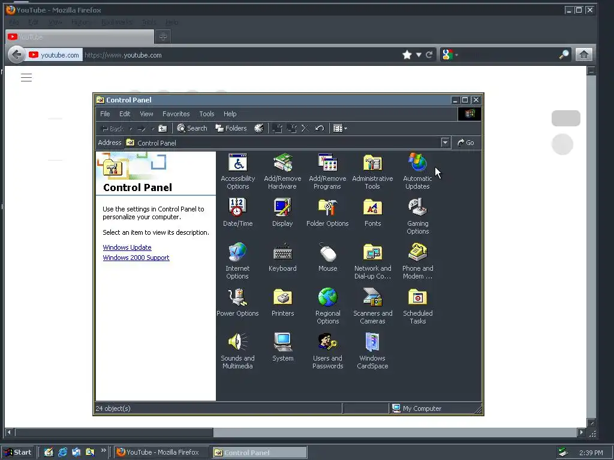Viewport: 614px width, 460px height.
Task: Open the Printers folder
Action: (x=282, y=302)
